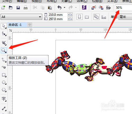Copy the selection

click(43, 8)
